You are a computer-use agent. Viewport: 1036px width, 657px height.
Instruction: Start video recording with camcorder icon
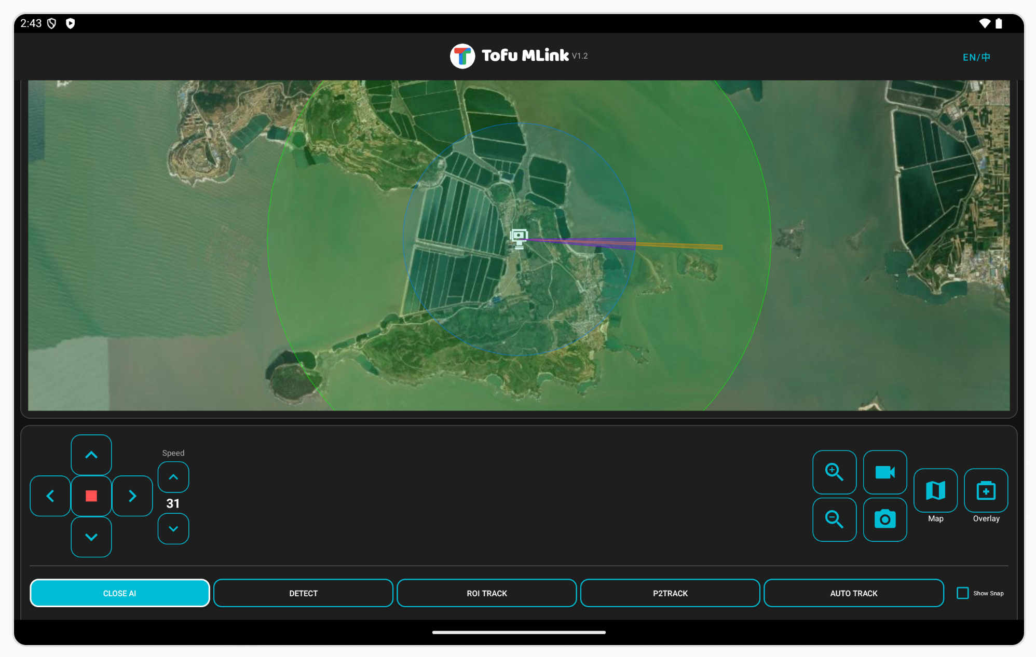click(884, 472)
